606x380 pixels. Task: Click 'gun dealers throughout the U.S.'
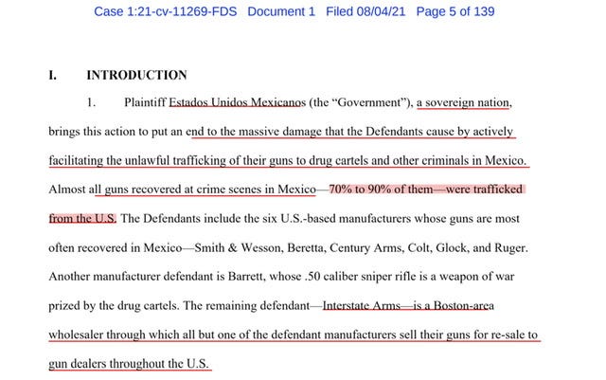(129, 364)
